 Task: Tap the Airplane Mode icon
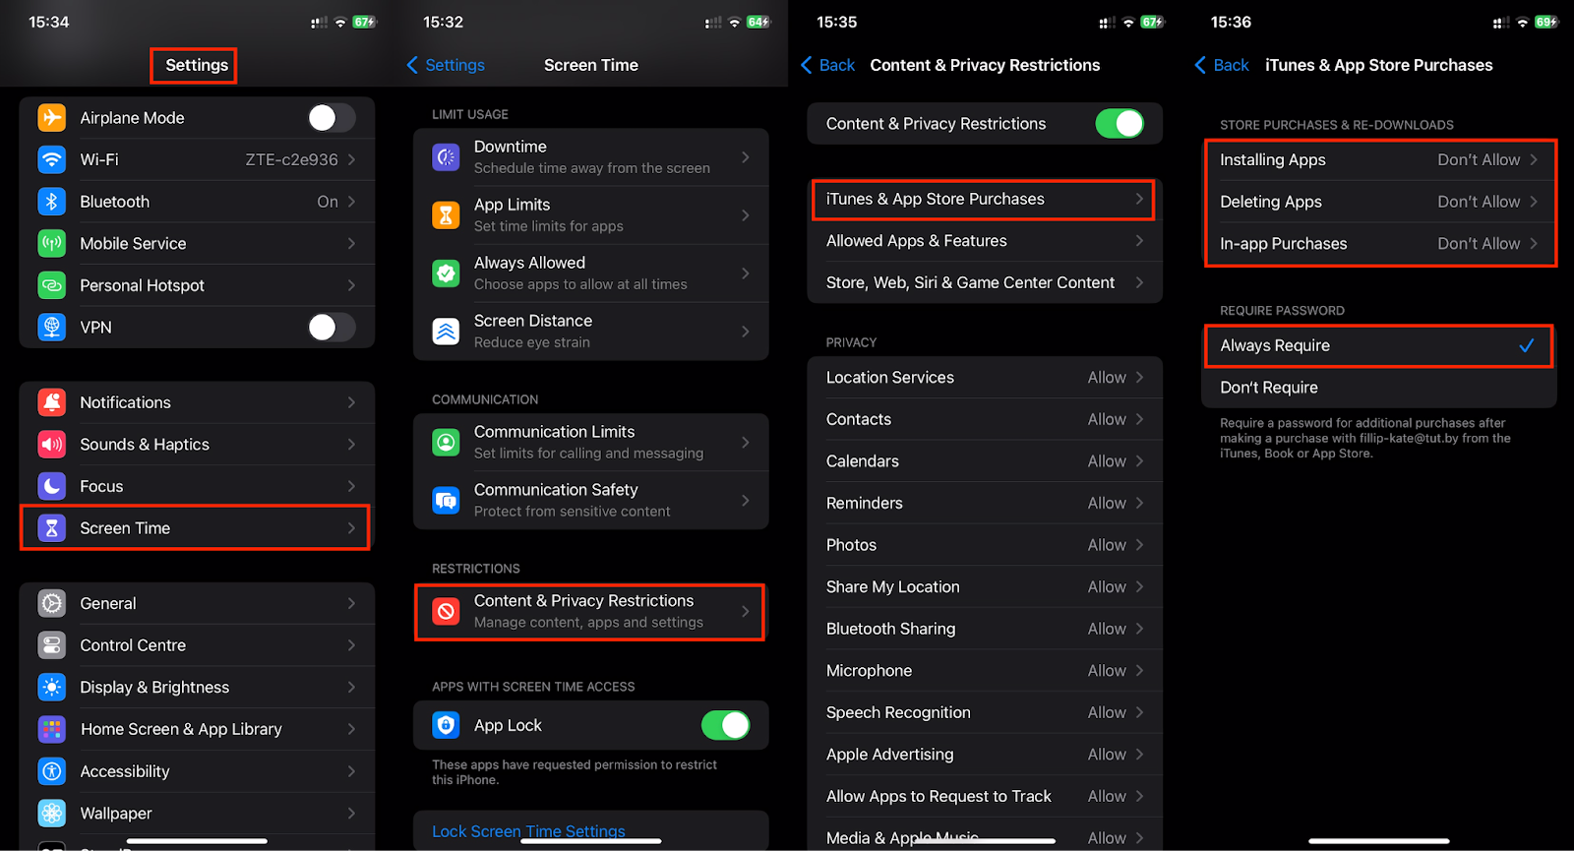tap(52, 117)
